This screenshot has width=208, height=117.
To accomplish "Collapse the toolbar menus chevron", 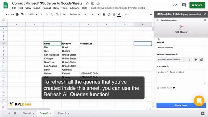I will (x=151, y=14).
